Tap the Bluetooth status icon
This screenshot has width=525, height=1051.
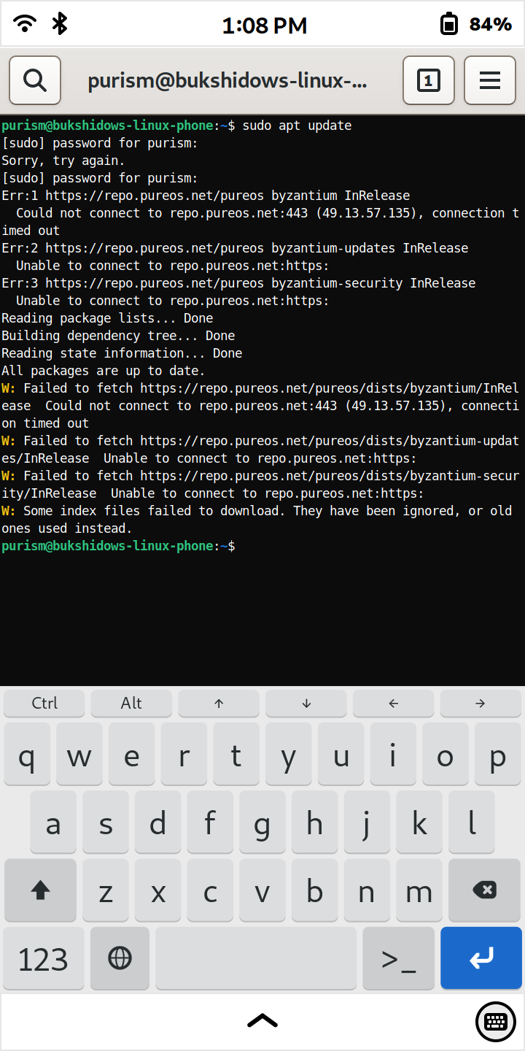pos(60,24)
